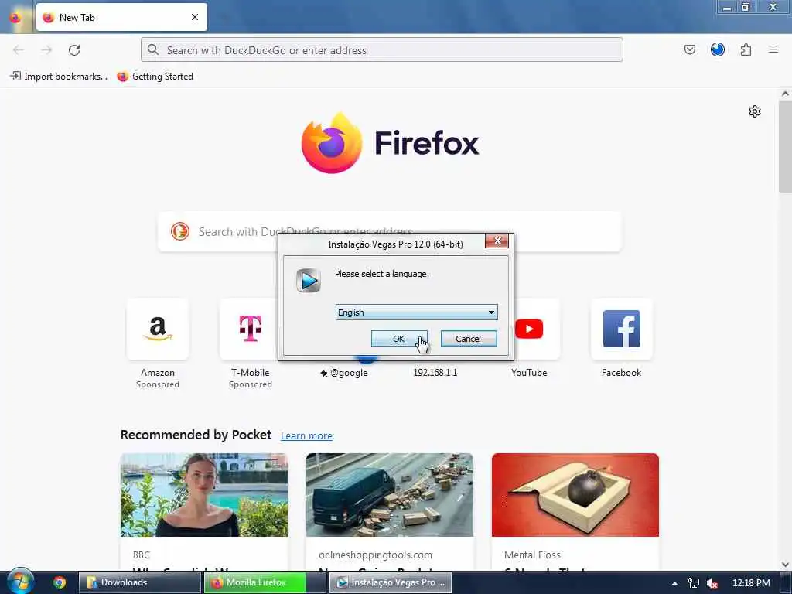This screenshot has height=594, width=792.
Task: Open the T-Mobile sponsored shortcut tile
Action: coord(250,329)
